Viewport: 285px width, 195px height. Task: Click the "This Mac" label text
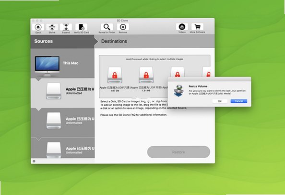[x=71, y=63]
